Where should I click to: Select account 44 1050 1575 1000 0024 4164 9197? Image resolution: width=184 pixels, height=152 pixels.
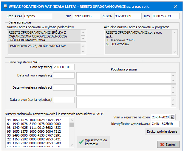tap(34, 120)
